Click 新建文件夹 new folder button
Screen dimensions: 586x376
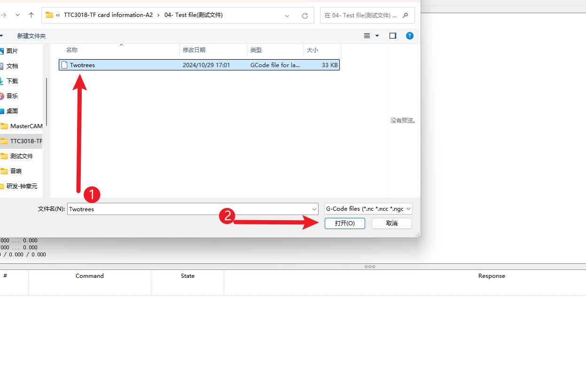pyautogui.click(x=31, y=36)
